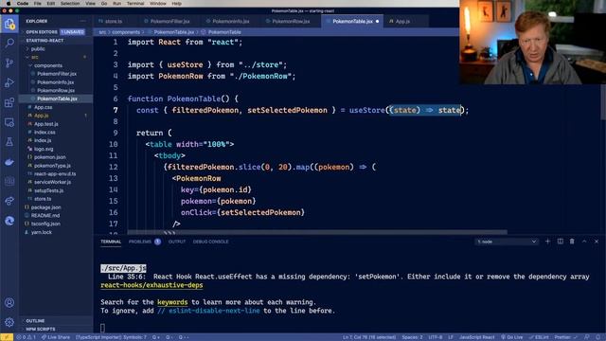Open the Problems panel tab
Image resolution: width=606 pixels, height=341 pixels.
[x=140, y=242]
